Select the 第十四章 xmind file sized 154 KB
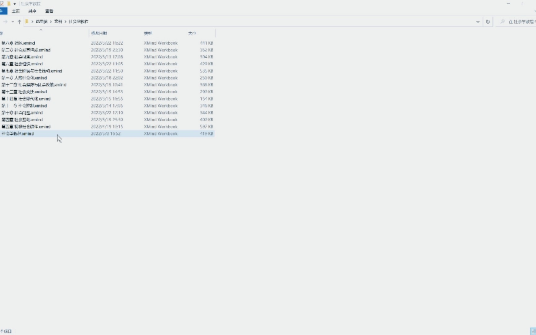Viewport: 536px width, 335px height. coord(26,99)
